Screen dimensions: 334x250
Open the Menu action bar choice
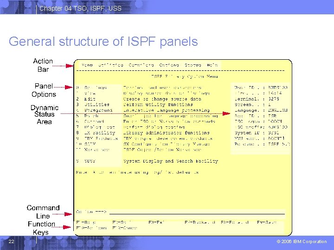click(x=87, y=65)
